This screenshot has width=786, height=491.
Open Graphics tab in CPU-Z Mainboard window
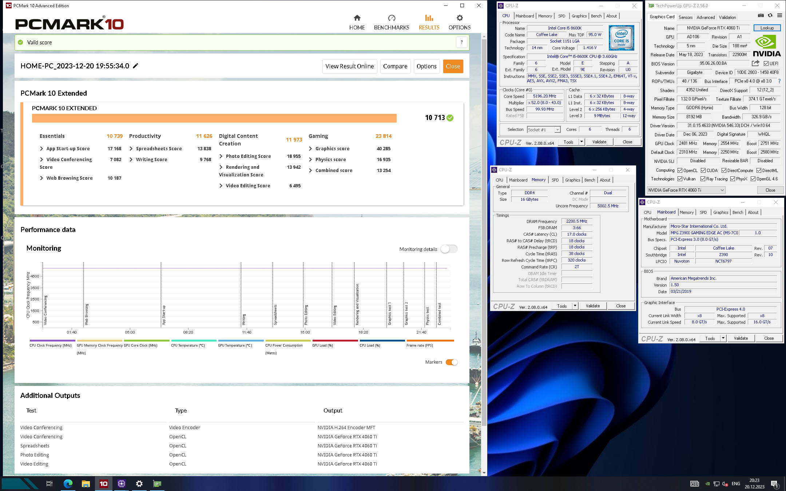(720, 212)
